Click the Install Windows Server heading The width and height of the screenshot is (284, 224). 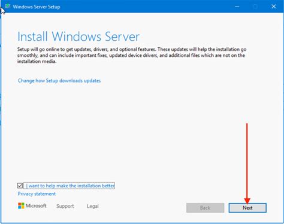click(x=78, y=37)
